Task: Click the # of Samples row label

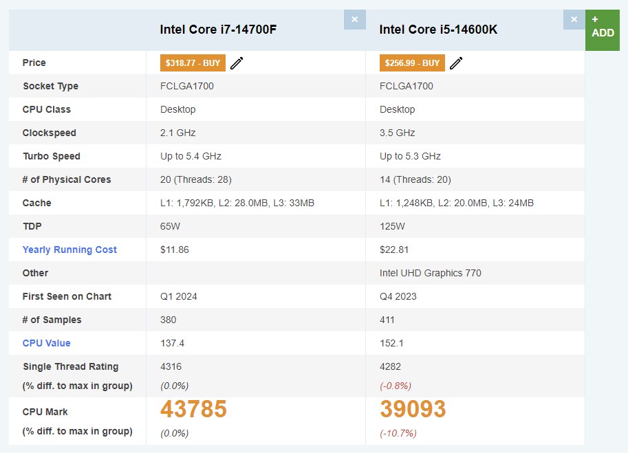Action: click(52, 320)
